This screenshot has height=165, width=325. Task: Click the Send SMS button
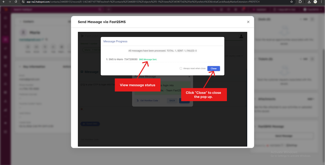point(90,124)
